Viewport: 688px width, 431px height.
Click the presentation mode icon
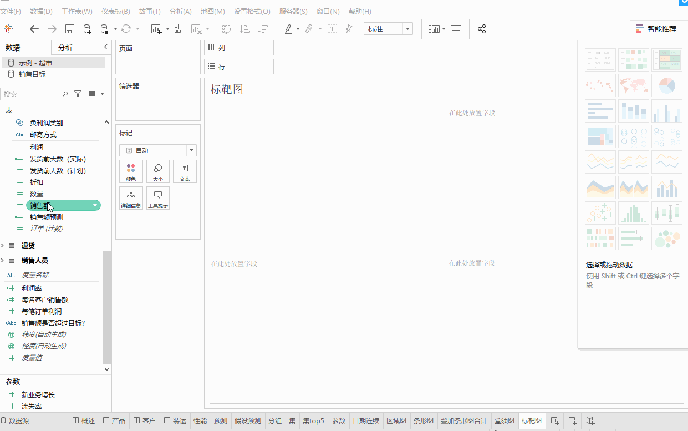(456, 29)
